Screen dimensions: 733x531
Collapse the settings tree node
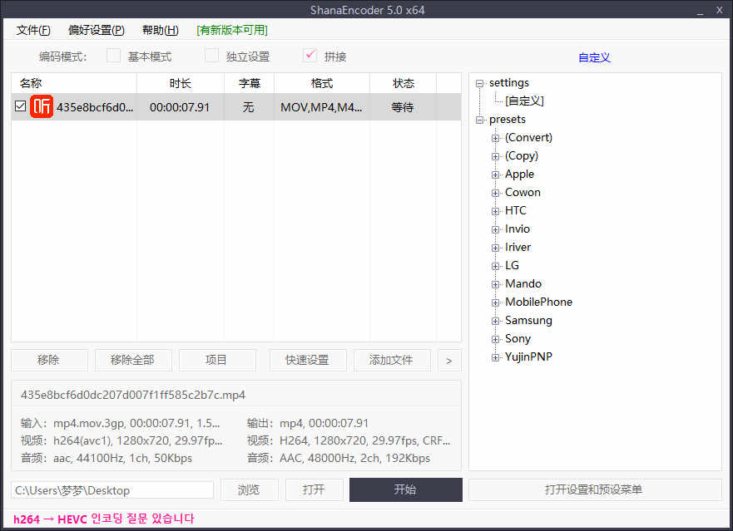coord(479,84)
